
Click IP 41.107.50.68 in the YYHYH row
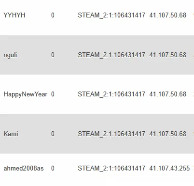tap(168, 15)
